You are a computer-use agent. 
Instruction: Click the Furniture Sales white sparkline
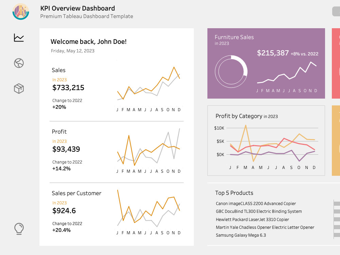pyautogui.click(x=287, y=72)
